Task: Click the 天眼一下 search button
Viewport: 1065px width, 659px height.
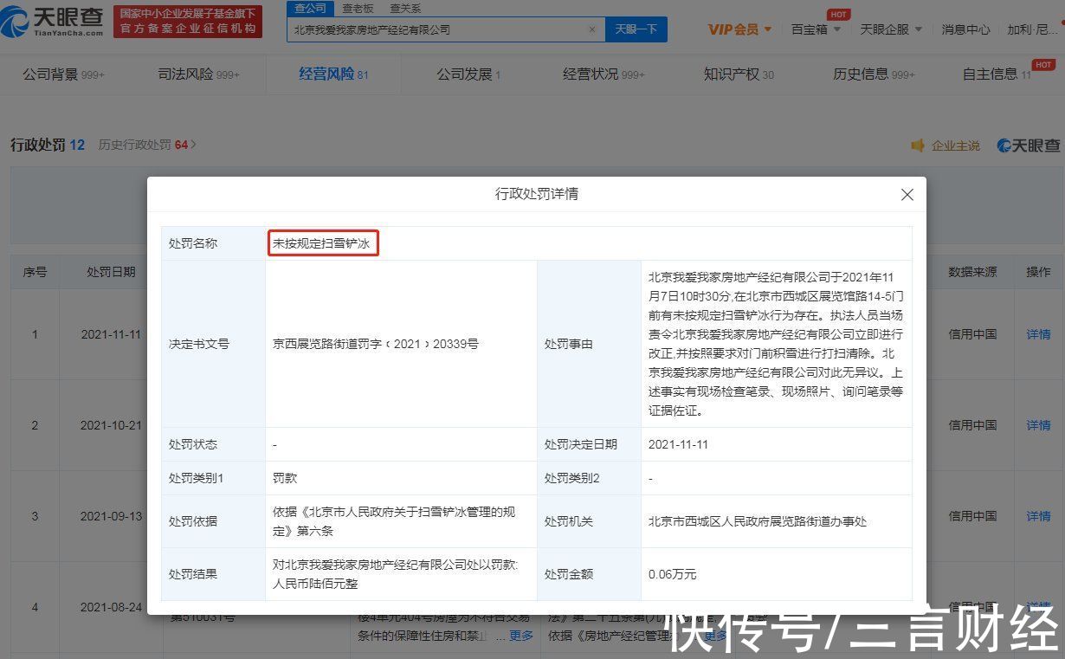Action: click(x=636, y=29)
